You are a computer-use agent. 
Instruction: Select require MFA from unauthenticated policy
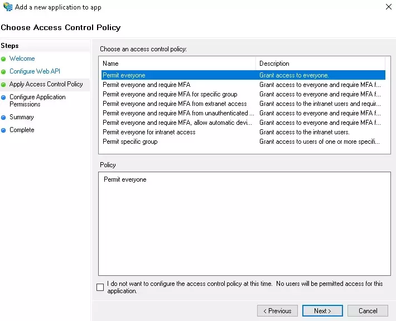coord(244,113)
